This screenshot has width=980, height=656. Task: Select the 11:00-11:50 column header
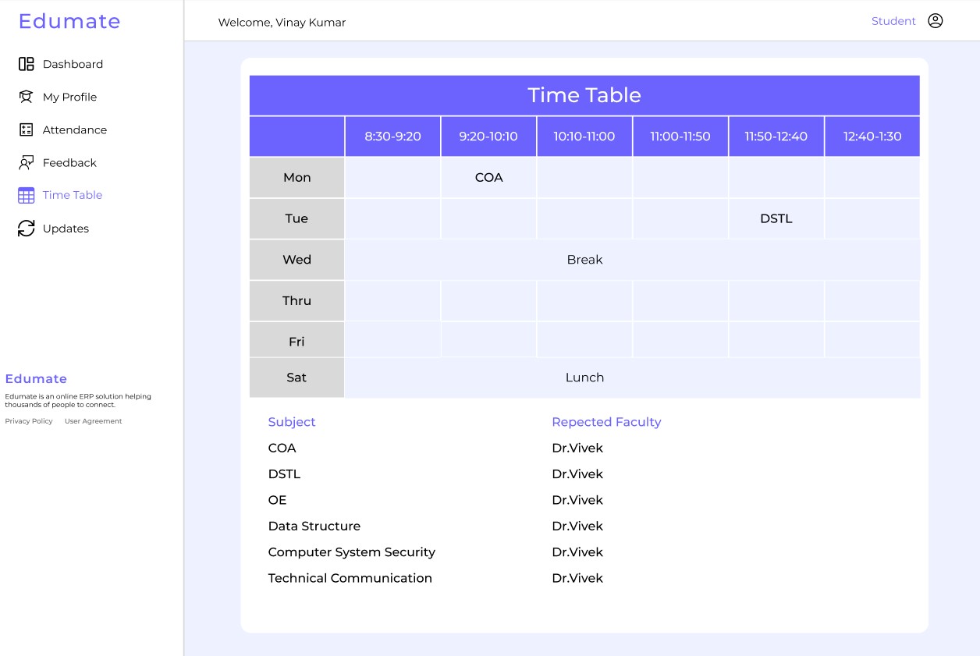pyautogui.click(x=680, y=137)
